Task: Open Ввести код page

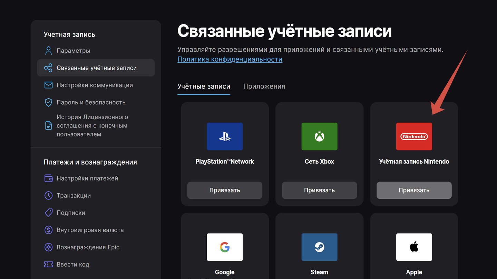Action: pyautogui.click(x=96, y=265)
